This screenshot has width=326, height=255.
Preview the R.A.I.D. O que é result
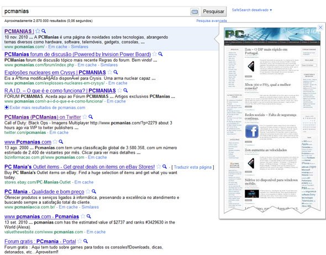pyautogui.click(x=125, y=90)
